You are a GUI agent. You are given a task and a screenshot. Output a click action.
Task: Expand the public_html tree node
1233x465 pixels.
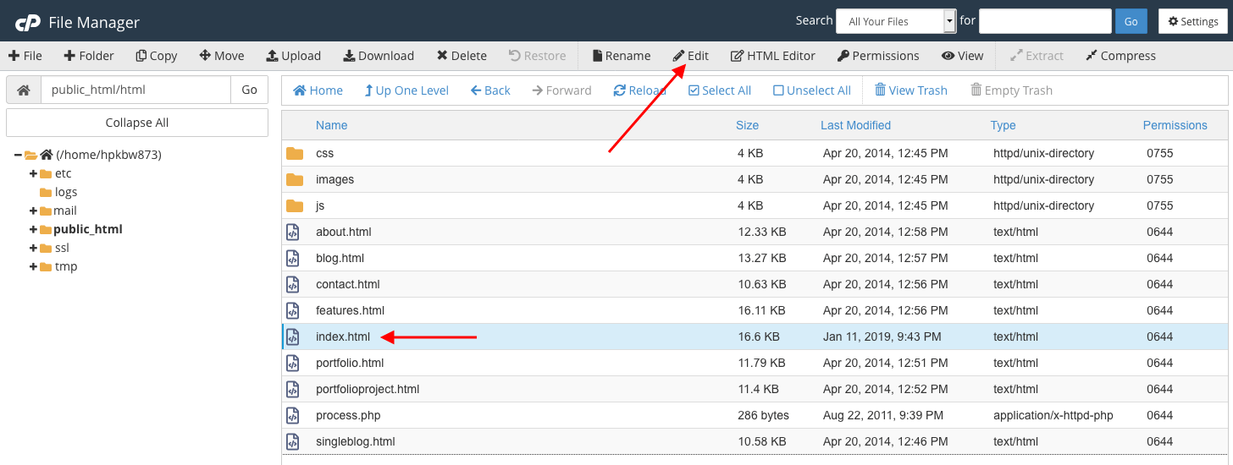33,229
